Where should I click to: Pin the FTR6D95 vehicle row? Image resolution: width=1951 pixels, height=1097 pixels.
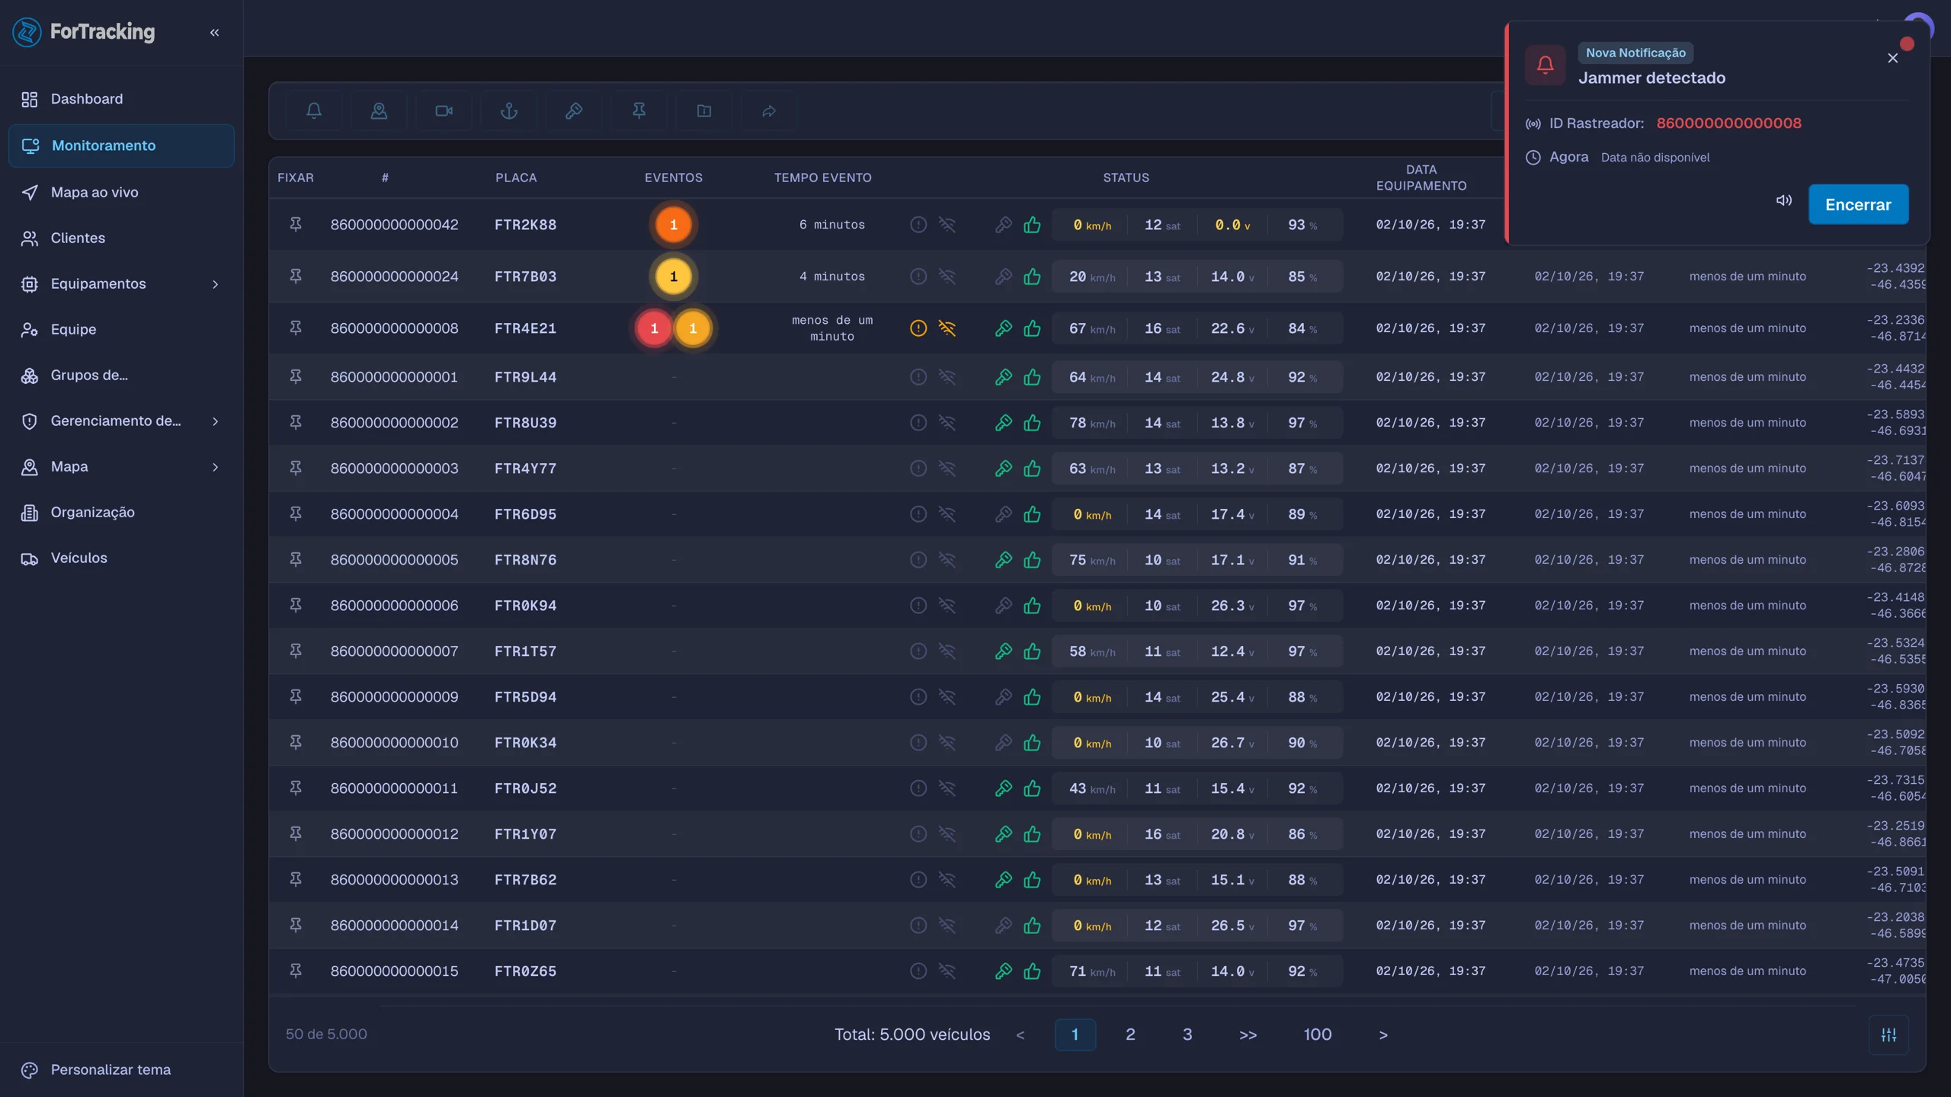click(296, 514)
